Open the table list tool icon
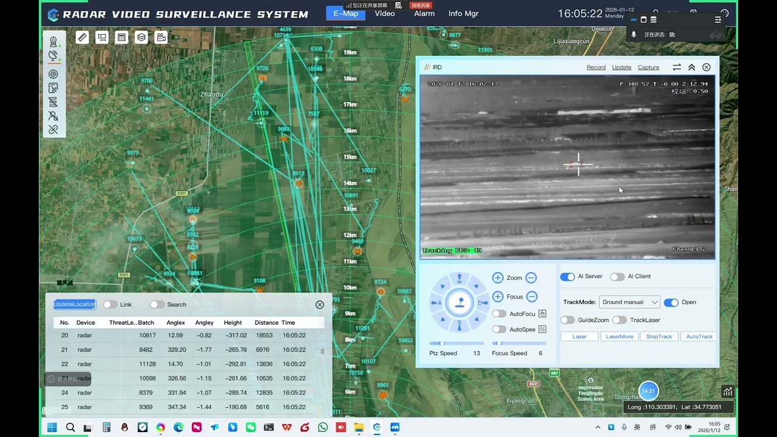The image size is (777, 437). tap(121, 38)
